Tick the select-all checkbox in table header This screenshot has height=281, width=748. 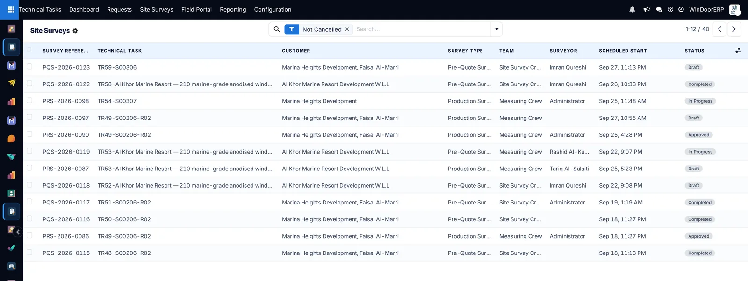point(29,49)
